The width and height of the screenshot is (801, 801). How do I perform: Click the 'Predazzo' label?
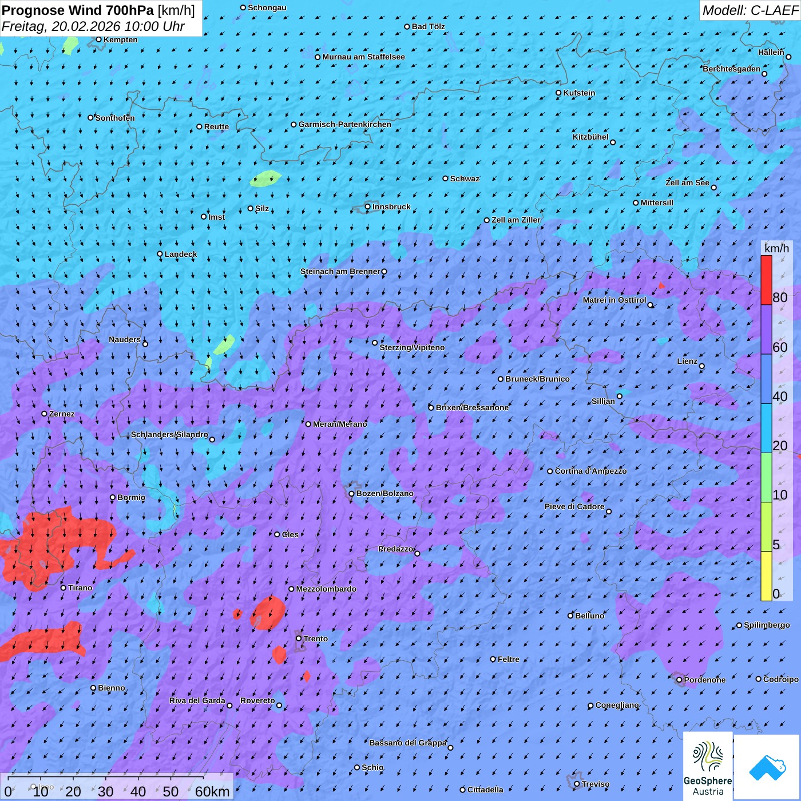pyautogui.click(x=395, y=549)
